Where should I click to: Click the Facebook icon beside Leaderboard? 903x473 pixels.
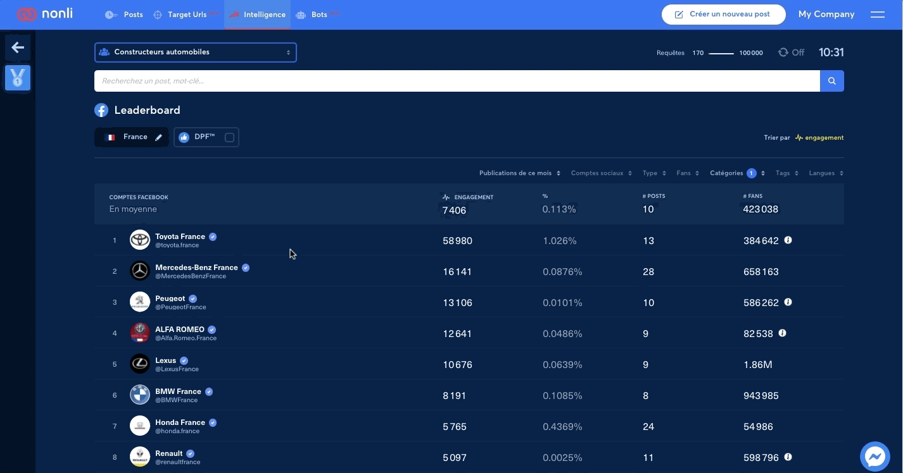tap(101, 110)
